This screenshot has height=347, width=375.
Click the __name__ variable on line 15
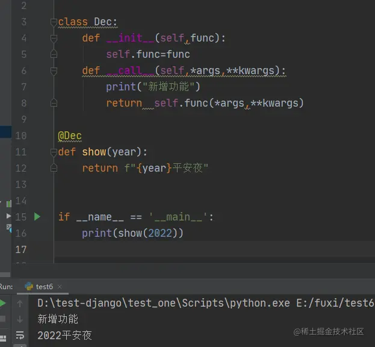pos(100,217)
